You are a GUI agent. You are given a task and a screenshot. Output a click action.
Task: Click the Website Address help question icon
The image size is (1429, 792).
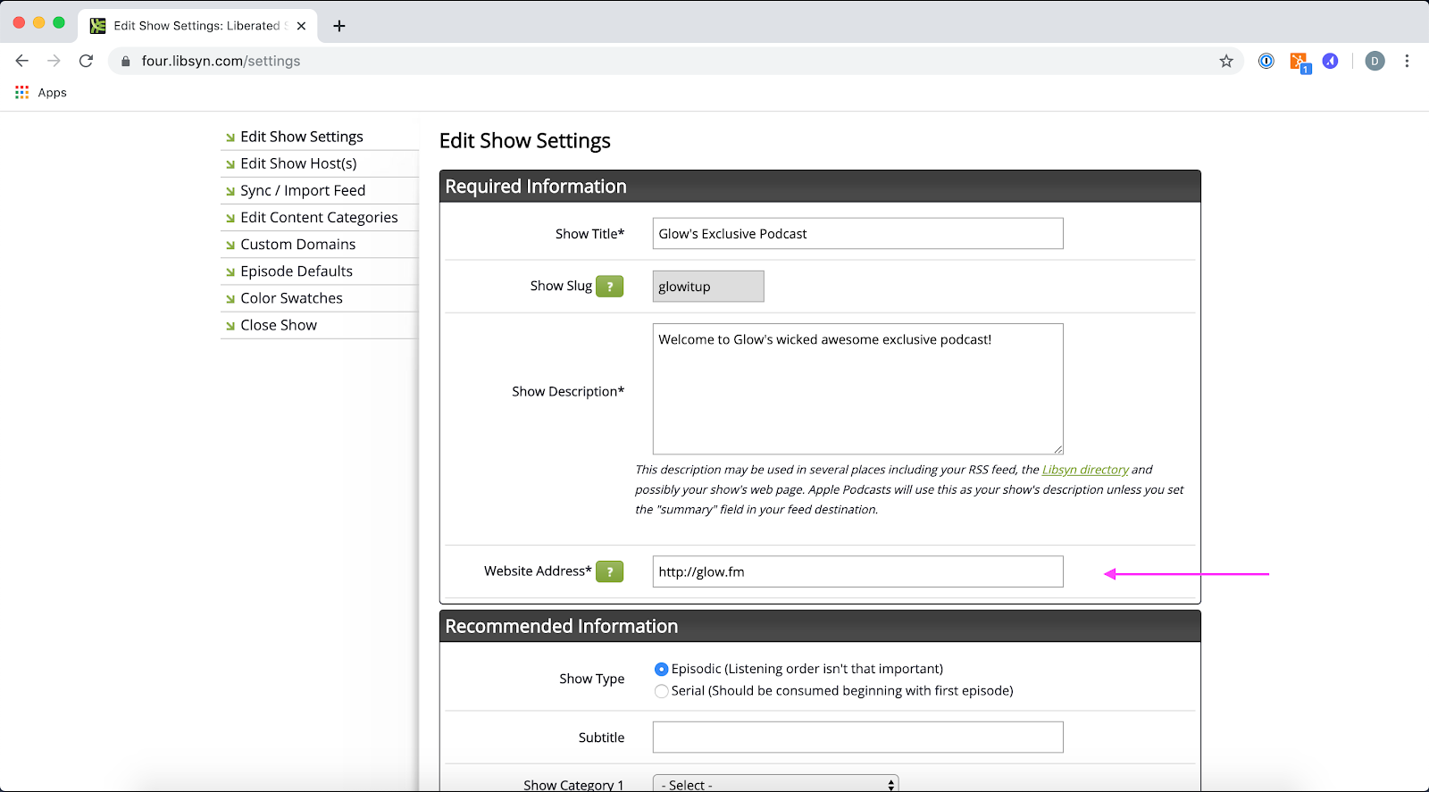pyautogui.click(x=610, y=571)
